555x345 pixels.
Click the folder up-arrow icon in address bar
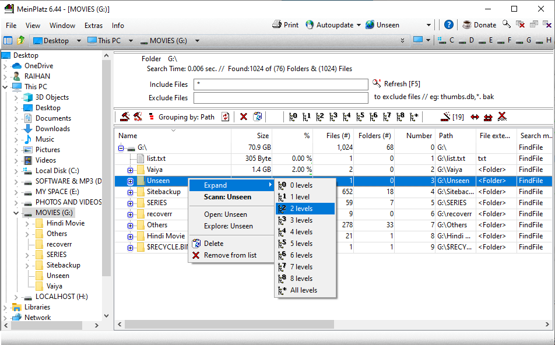point(21,40)
